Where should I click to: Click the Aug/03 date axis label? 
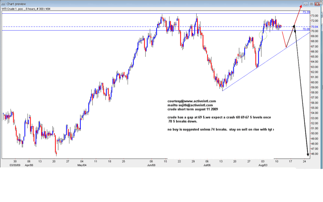pyautogui.click(x=263, y=165)
